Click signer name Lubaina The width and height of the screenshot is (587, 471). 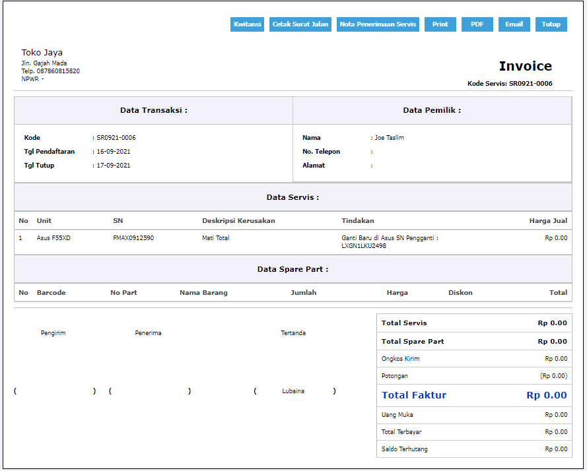pos(293,391)
